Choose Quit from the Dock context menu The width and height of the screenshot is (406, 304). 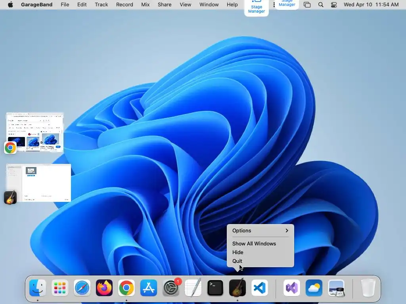pos(237,261)
